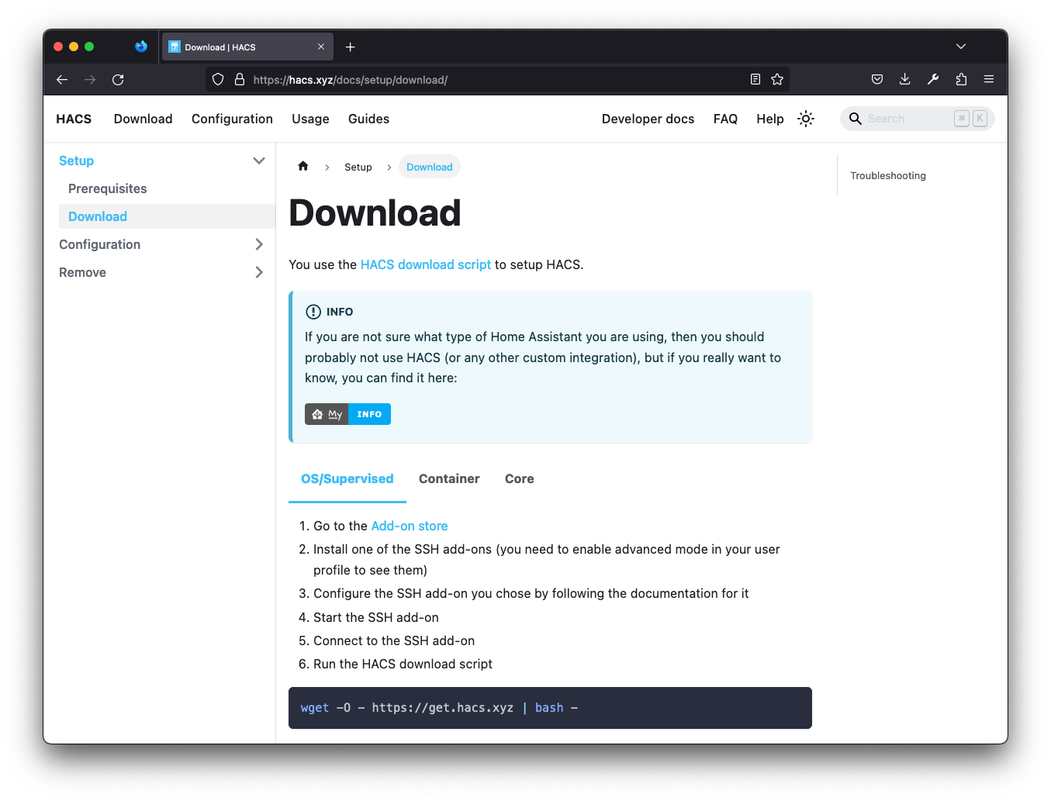Click the My Home Assistant INFO badge

(347, 414)
